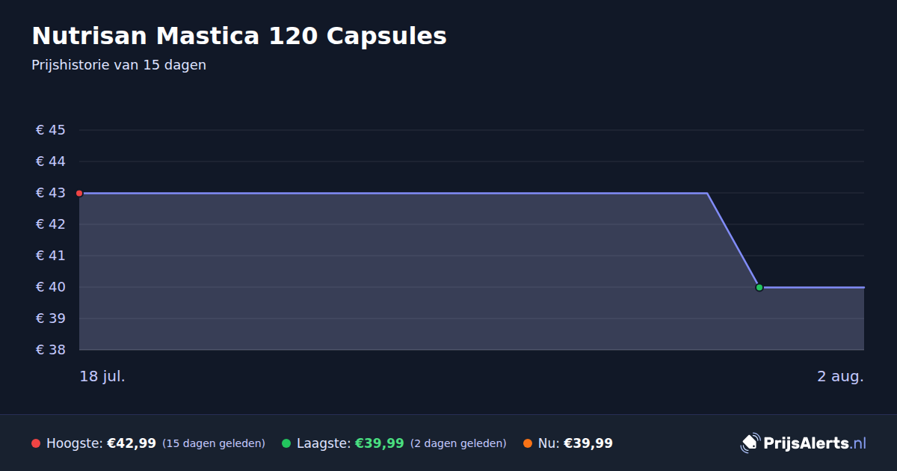Viewport: 897px width, 471px height.
Task: Click the € 38 axis label
Action: [x=51, y=350]
